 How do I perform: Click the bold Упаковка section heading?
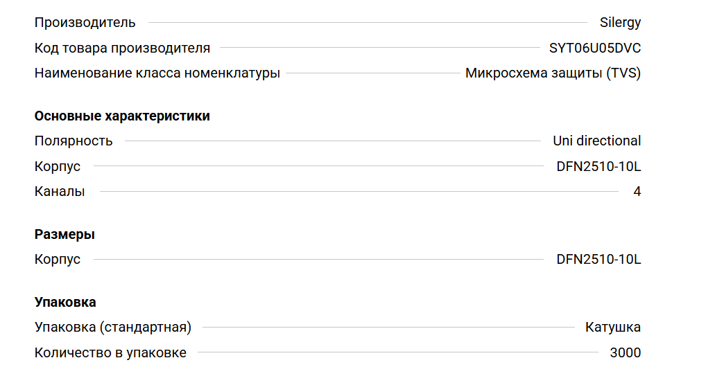tap(65, 303)
